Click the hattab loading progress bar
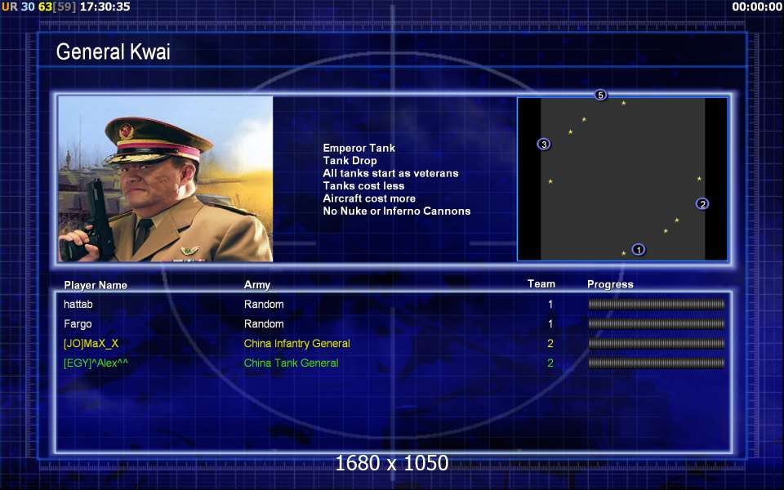 (656, 304)
